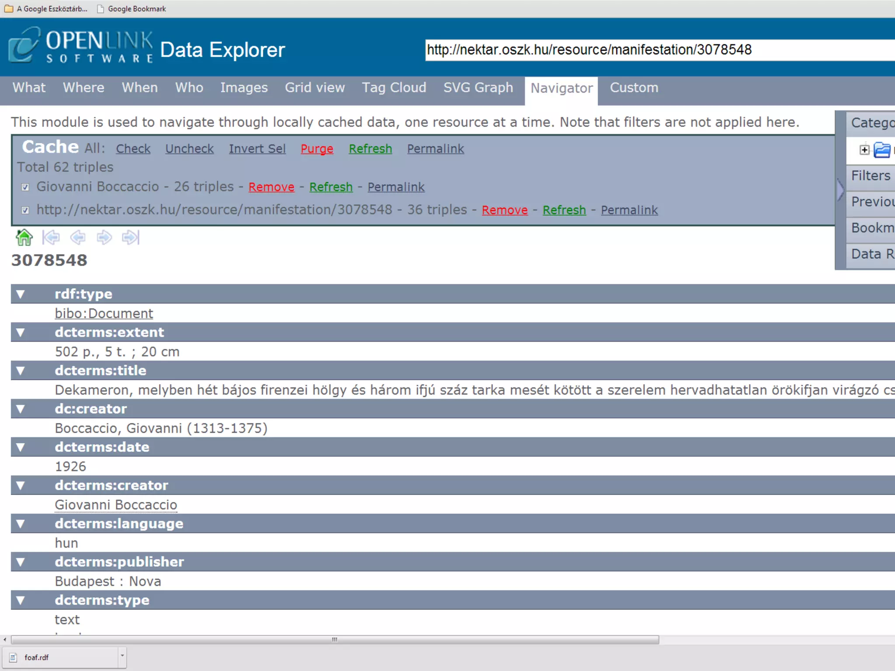Open the Tag Cloud tab
This screenshot has height=671, width=895.
394,88
